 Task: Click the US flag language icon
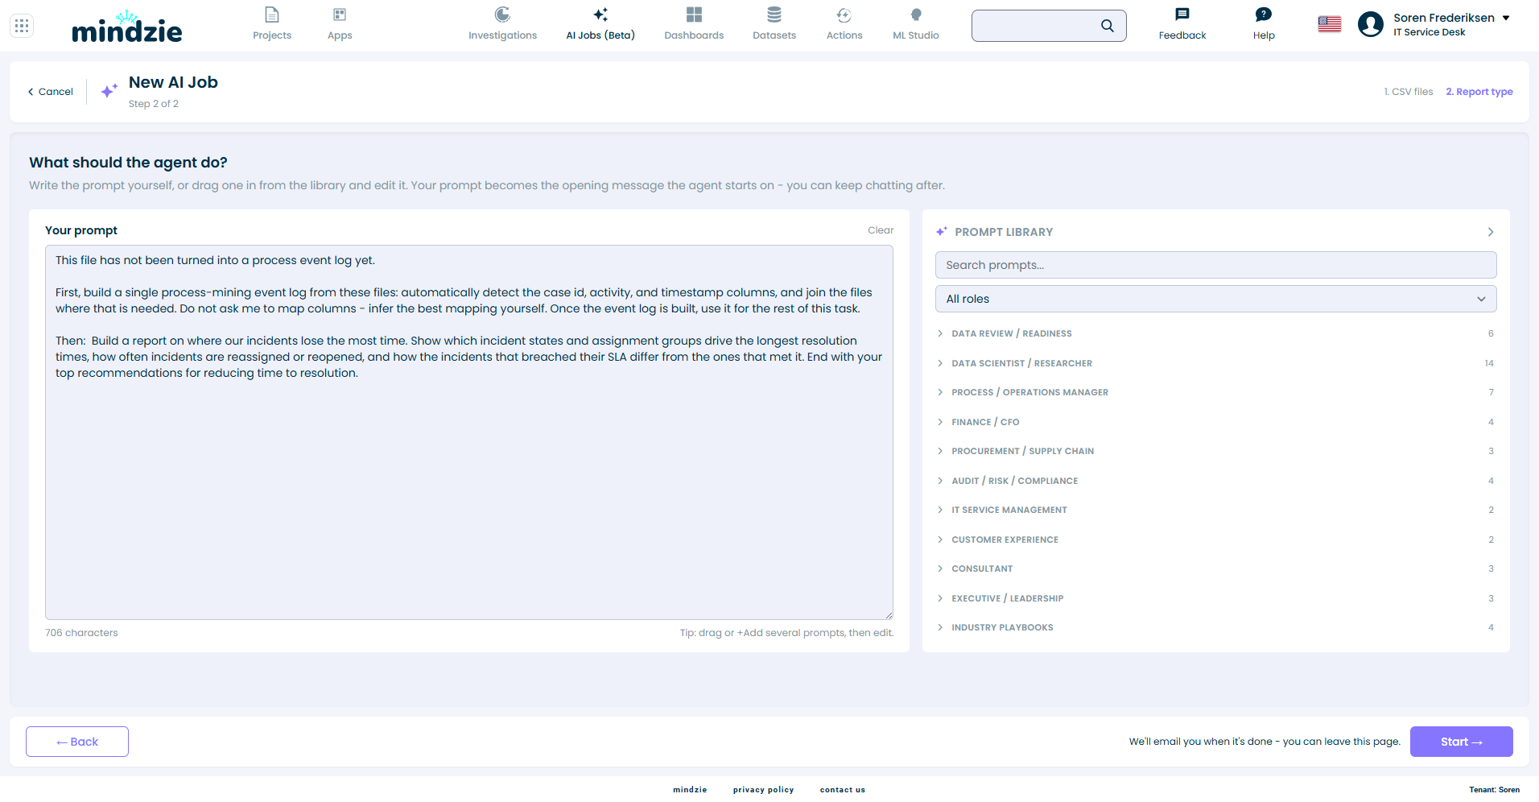[x=1330, y=25]
